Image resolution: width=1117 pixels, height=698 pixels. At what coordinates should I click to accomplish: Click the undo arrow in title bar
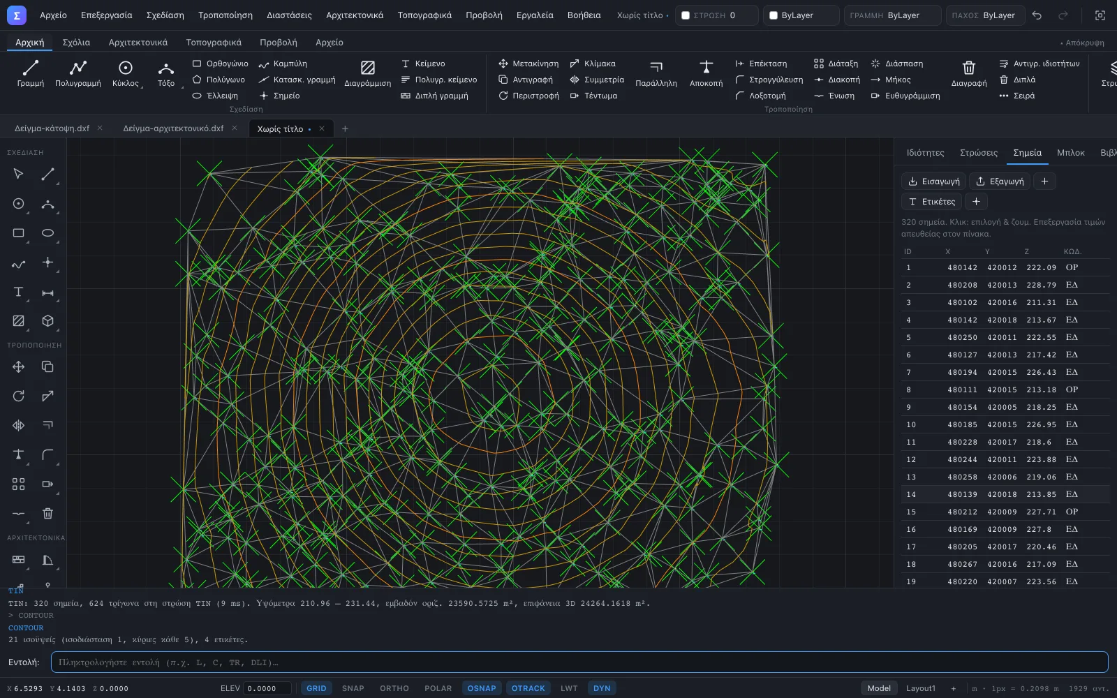[1037, 15]
